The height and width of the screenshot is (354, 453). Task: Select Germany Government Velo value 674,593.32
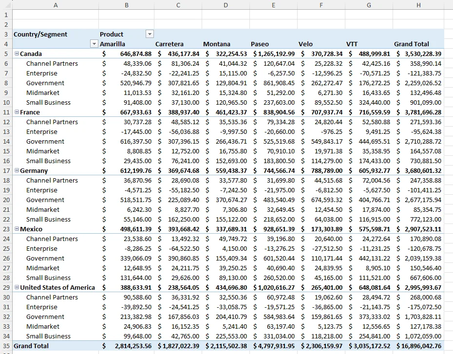pyautogui.click(x=321, y=200)
